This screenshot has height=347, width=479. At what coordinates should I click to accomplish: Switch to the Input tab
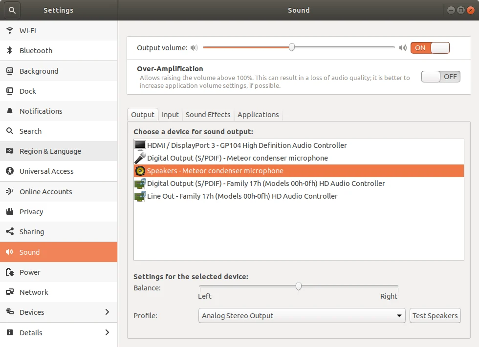(170, 114)
